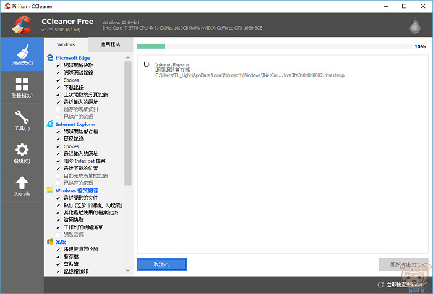This screenshot has width=433, height=294.
Task: Click the Upgrade arrow icon
Action: click(22, 183)
